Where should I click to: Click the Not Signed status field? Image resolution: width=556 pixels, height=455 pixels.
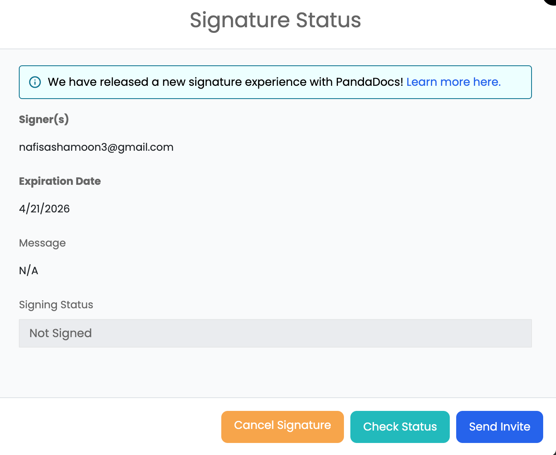tap(275, 333)
